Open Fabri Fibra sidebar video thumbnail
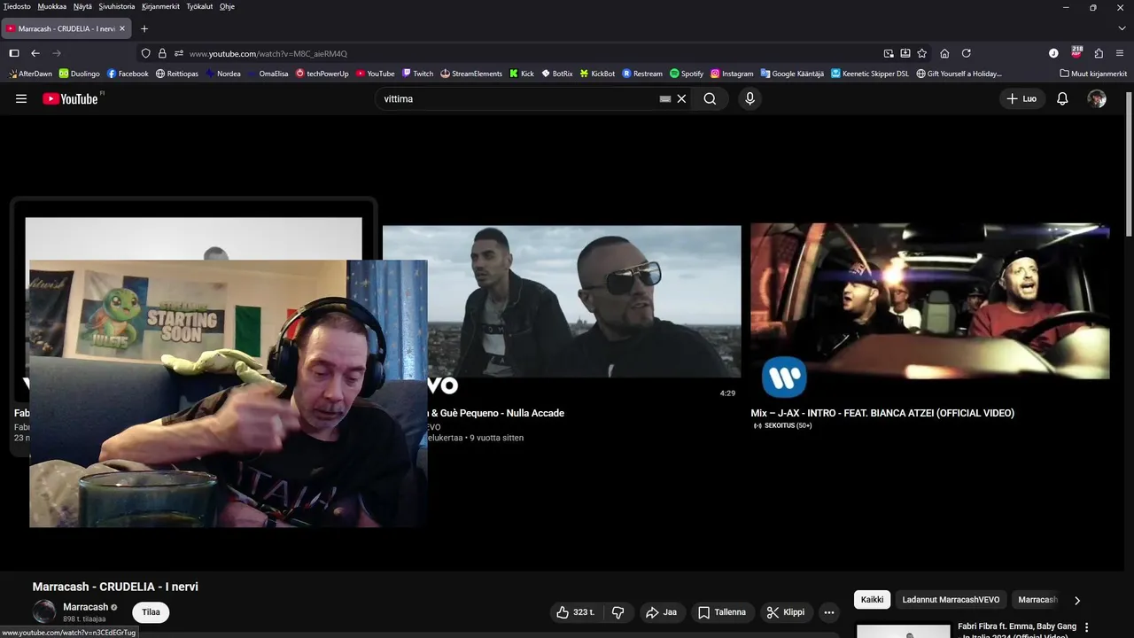 (x=904, y=631)
